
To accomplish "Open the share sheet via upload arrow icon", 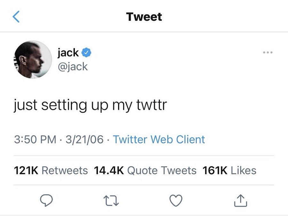I will (x=240, y=200).
